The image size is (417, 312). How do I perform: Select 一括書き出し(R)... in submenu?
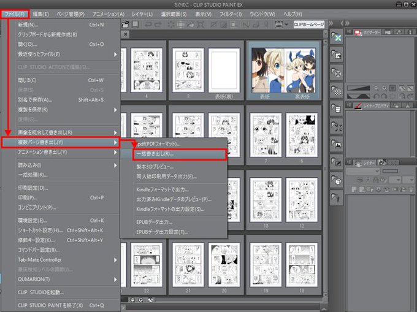coord(180,154)
